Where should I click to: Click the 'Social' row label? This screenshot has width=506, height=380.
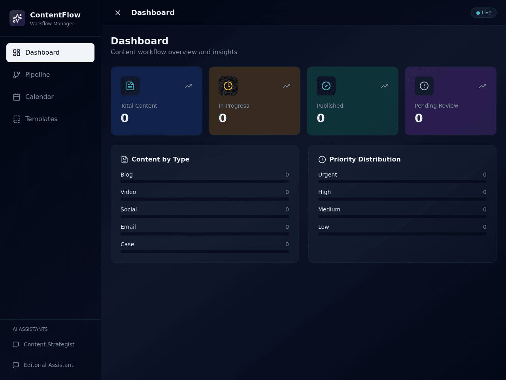[128, 209]
